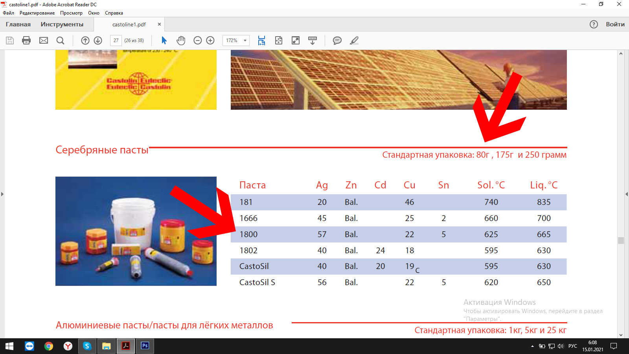This screenshot has height=354, width=629.
Task: Click the fit width scrolling icon
Action: click(261, 41)
